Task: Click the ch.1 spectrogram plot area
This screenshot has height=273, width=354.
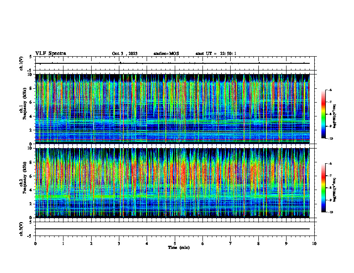Action: point(173,109)
